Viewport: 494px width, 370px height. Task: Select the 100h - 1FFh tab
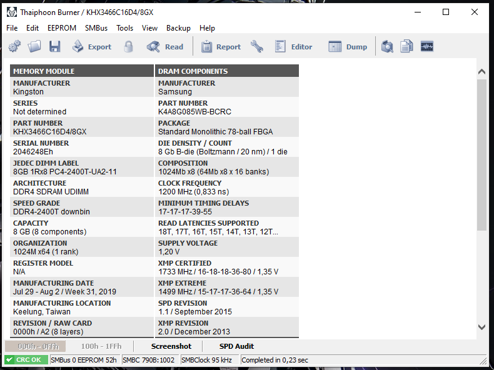[101, 346]
